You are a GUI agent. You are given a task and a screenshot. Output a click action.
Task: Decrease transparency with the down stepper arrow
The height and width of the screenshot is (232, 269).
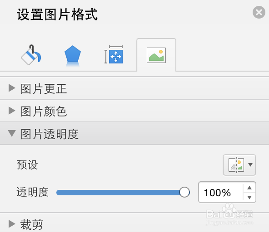(x=249, y=197)
